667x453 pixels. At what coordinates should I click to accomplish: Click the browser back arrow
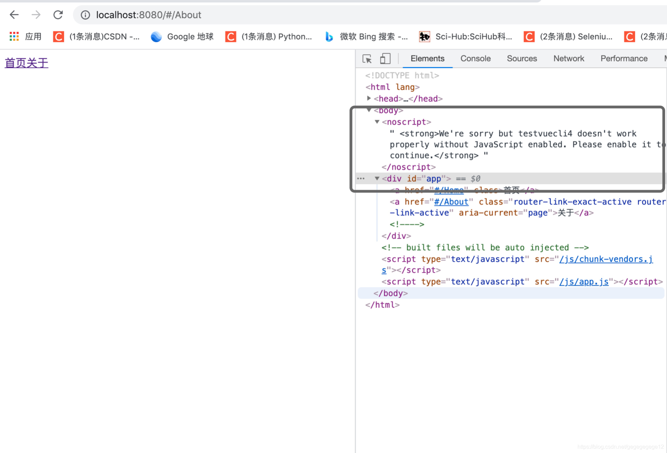click(14, 15)
